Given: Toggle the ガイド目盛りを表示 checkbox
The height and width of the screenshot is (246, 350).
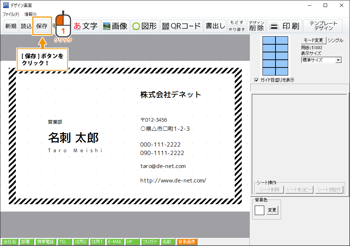Looking at the screenshot, I should coord(257,80).
